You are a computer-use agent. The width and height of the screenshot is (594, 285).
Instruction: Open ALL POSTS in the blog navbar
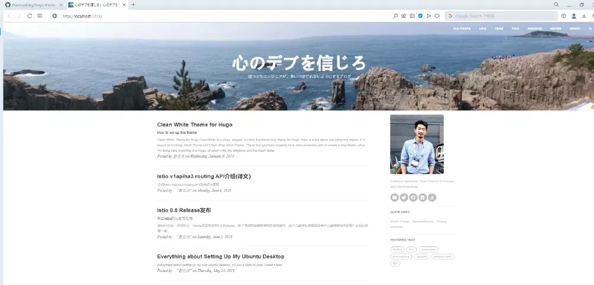point(462,28)
